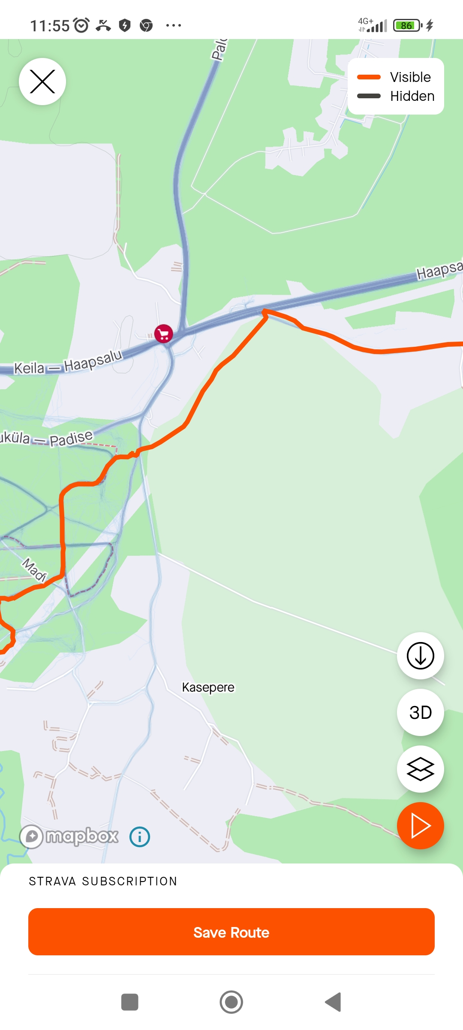Viewport: 463px width, 1030px height.
Task: Tap the battery indicator in status bar
Action: point(408,25)
